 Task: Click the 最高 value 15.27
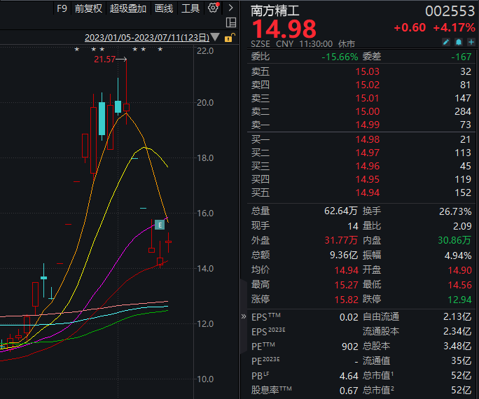point(346,285)
